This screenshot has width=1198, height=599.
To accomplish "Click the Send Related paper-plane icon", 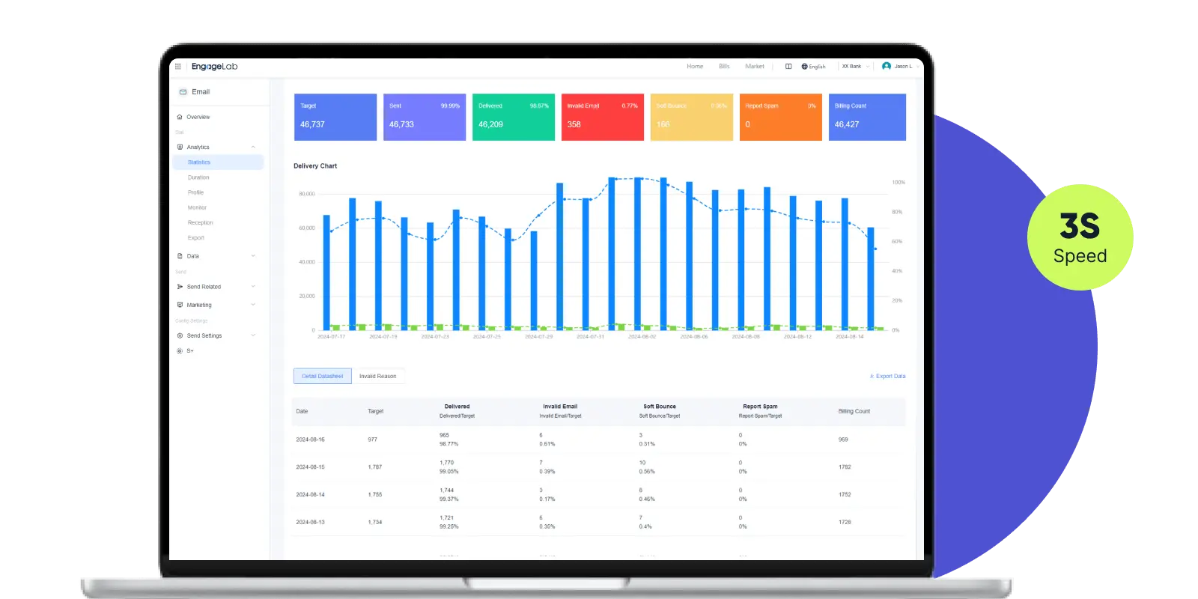I will (180, 287).
